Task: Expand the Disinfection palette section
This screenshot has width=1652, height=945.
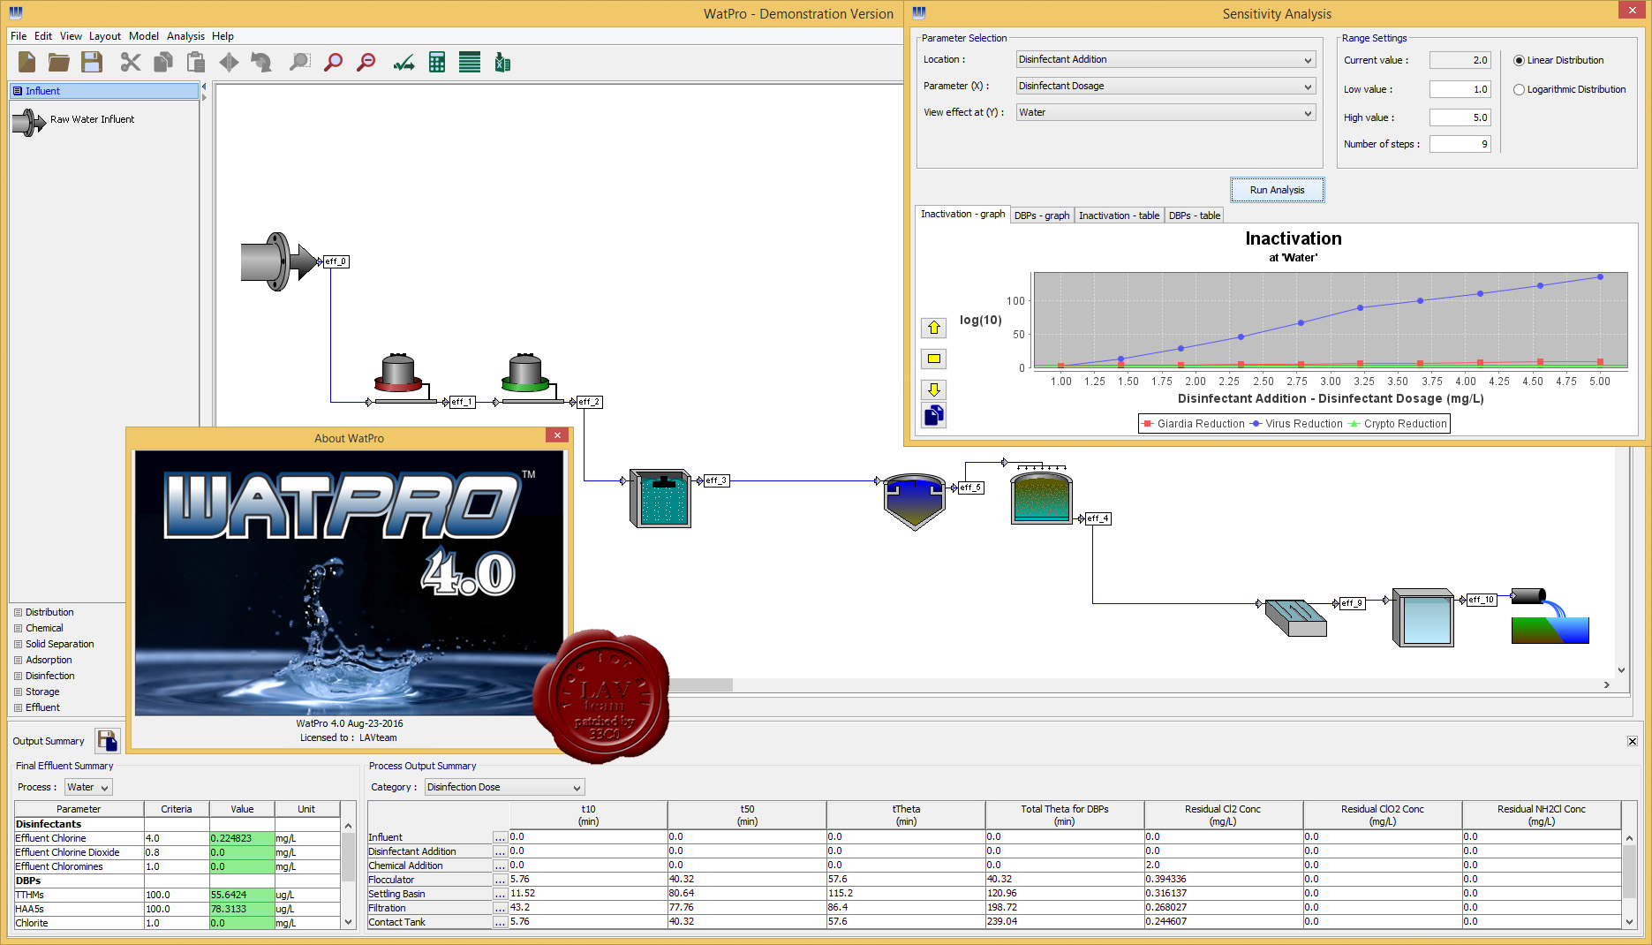Action: [49, 676]
